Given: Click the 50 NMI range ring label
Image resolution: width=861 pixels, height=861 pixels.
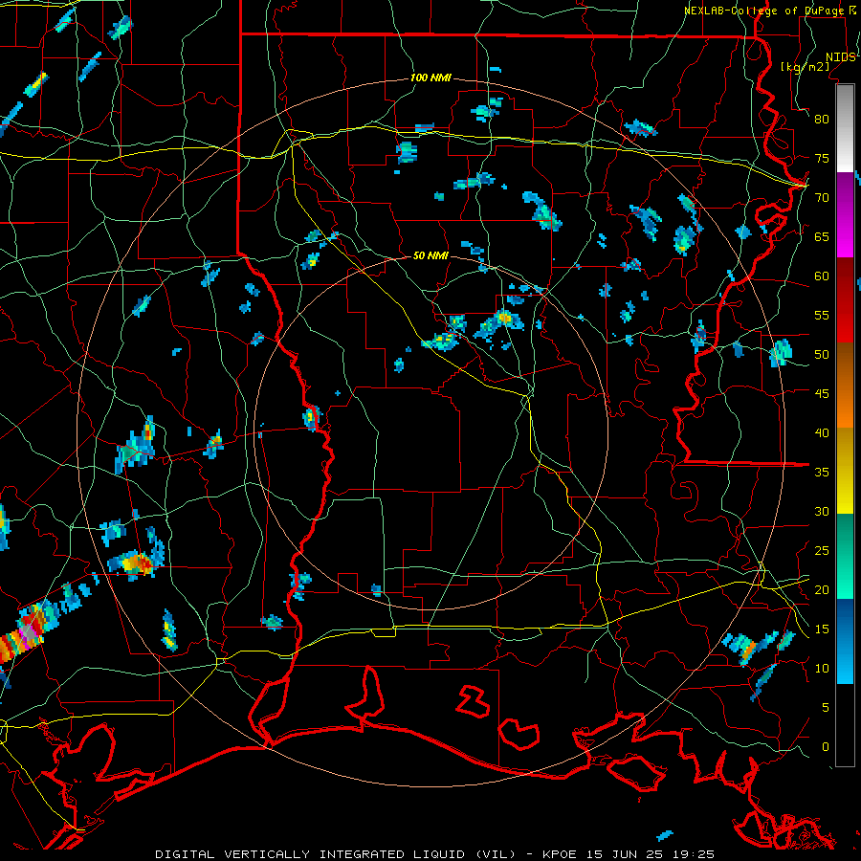Looking at the screenshot, I should [x=430, y=255].
